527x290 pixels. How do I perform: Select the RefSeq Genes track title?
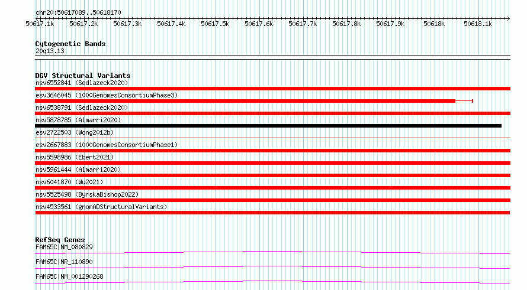pyautogui.click(x=60, y=240)
